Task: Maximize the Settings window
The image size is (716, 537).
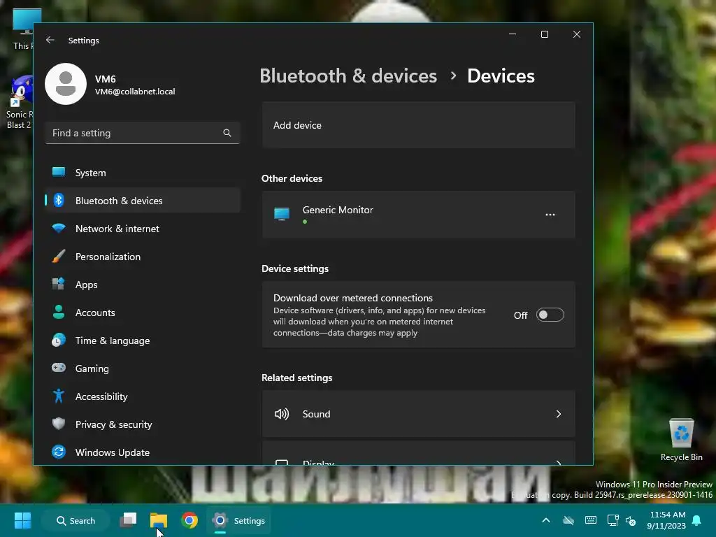Action: click(544, 34)
